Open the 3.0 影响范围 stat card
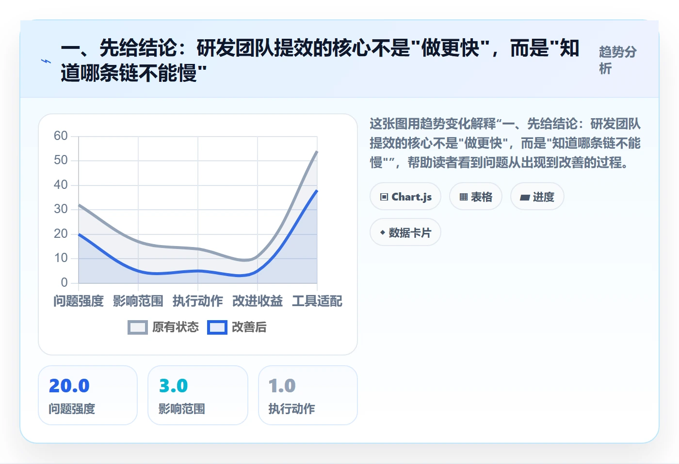Screen dimensions: 679x464 198,395
